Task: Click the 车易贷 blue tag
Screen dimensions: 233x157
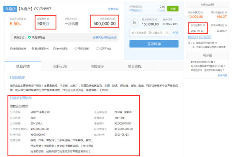Action: (x=10, y=9)
